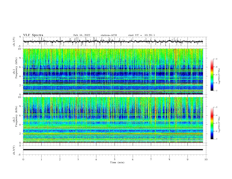Viewport: 232px width, 179px height.
Task: Click the ch.2 color bar log(PSD) label
Action: point(219,124)
